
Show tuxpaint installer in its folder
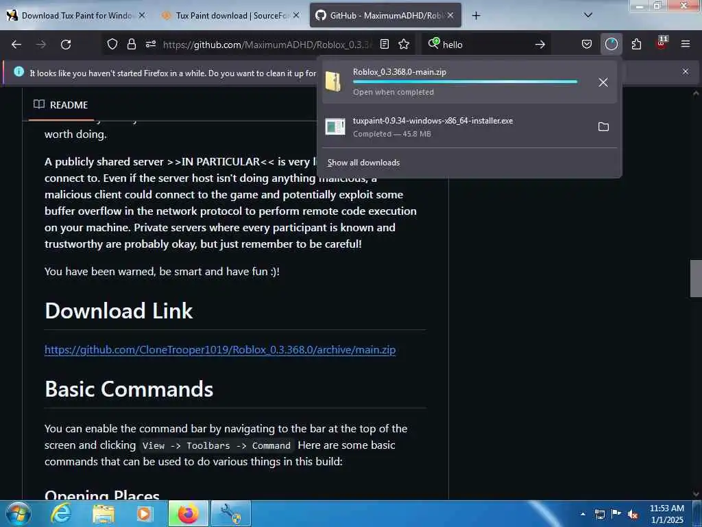603,126
